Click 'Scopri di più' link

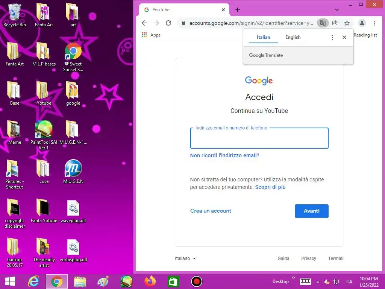click(x=270, y=187)
